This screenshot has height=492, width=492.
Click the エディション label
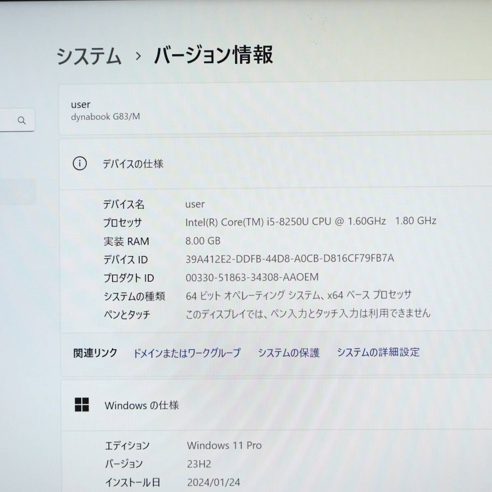click(x=128, y=446)
